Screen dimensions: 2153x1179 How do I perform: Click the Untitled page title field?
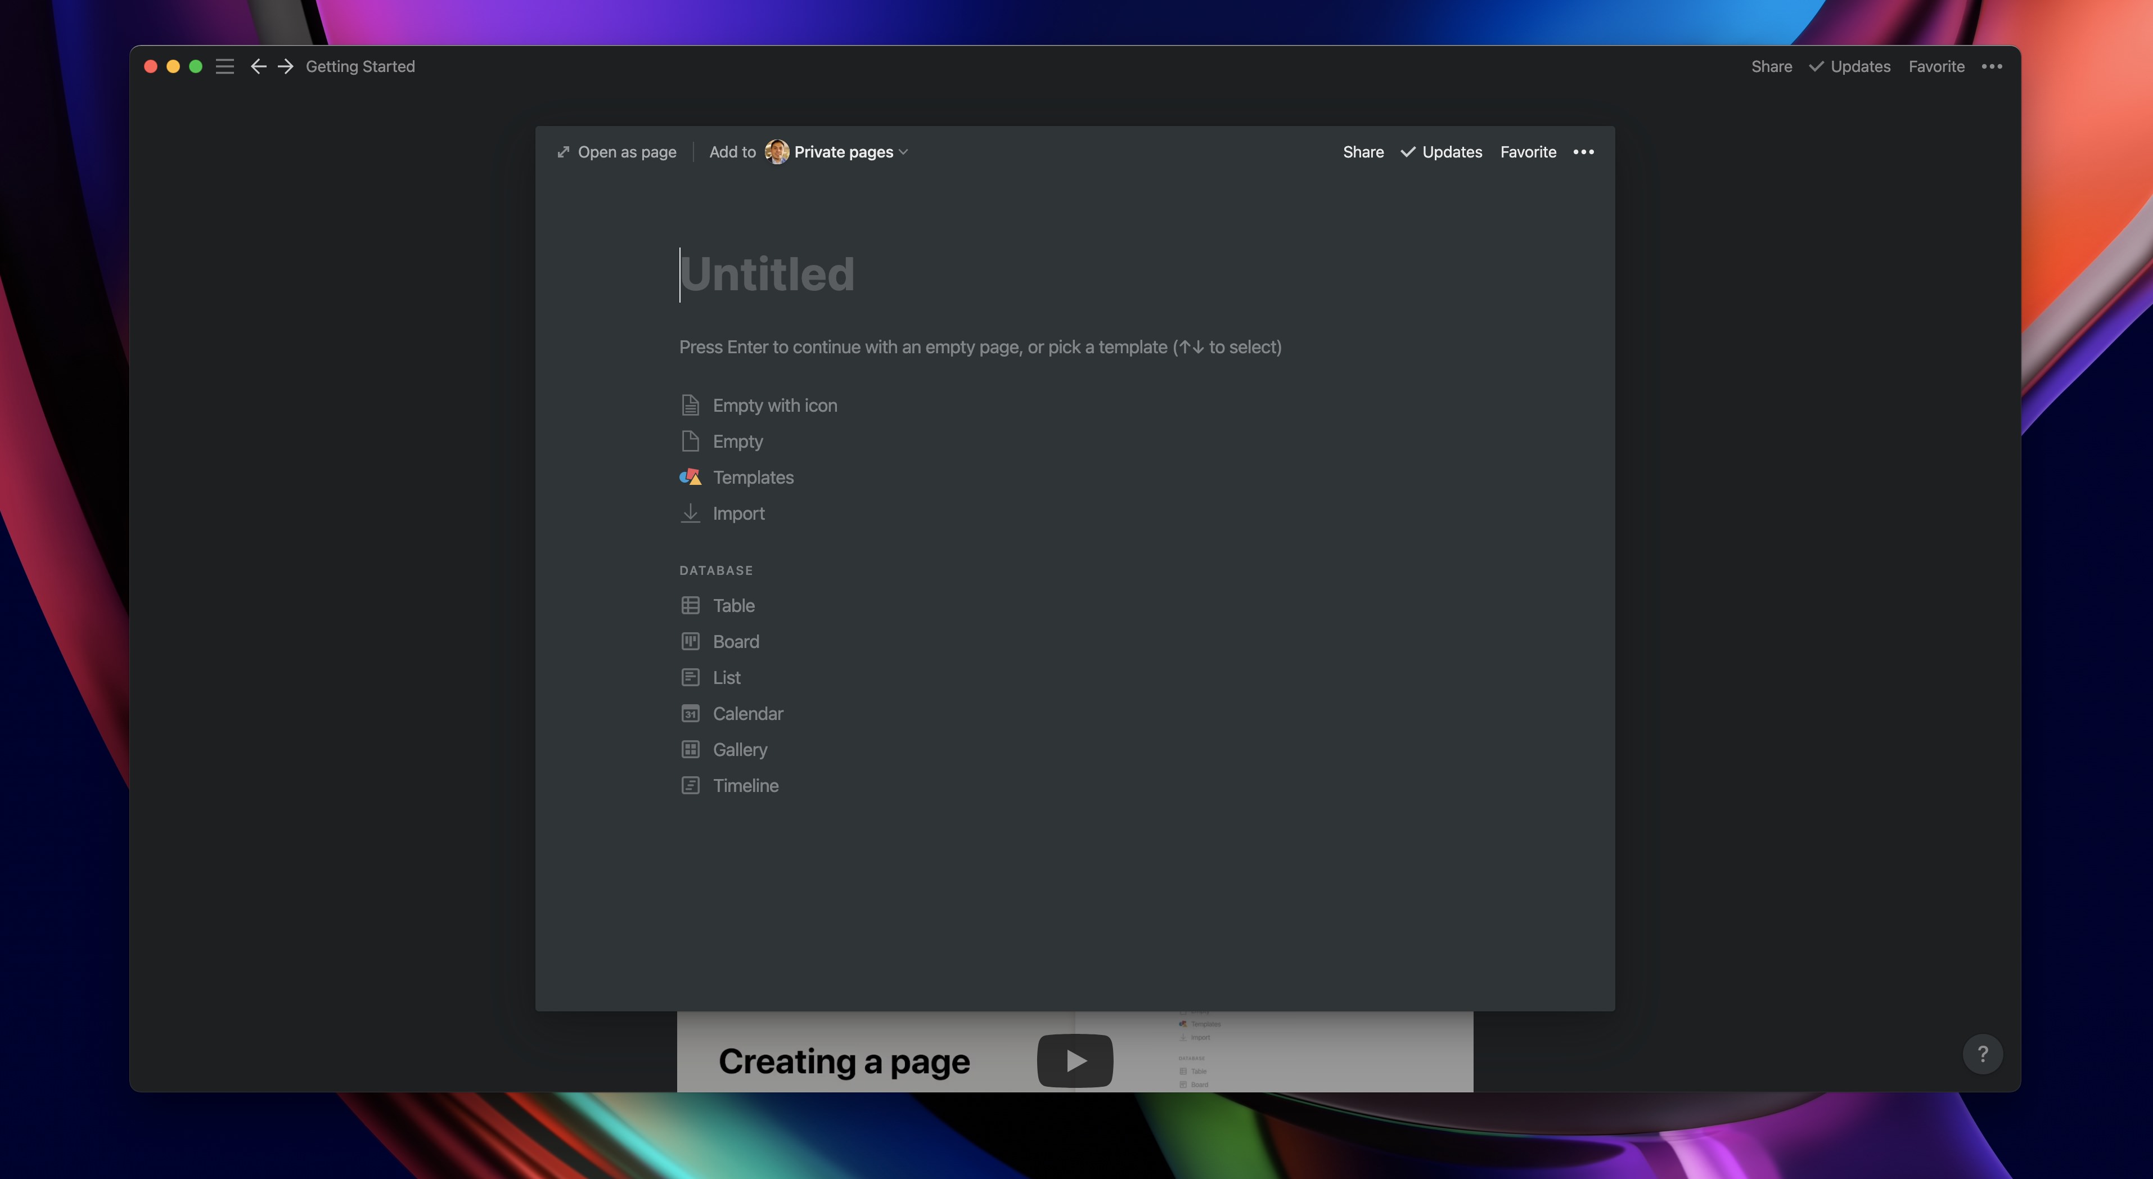767,274
